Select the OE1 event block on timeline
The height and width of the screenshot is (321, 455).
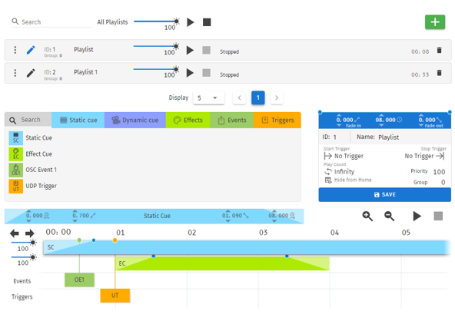[x=79, y=280]
